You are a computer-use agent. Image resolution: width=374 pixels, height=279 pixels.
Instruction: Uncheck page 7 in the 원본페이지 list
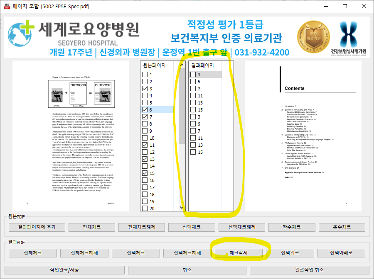pos(145,117)
